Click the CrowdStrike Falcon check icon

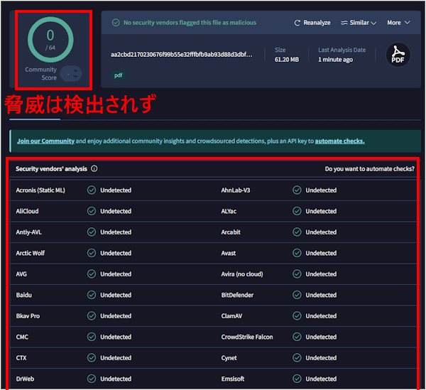pos(297,337)
